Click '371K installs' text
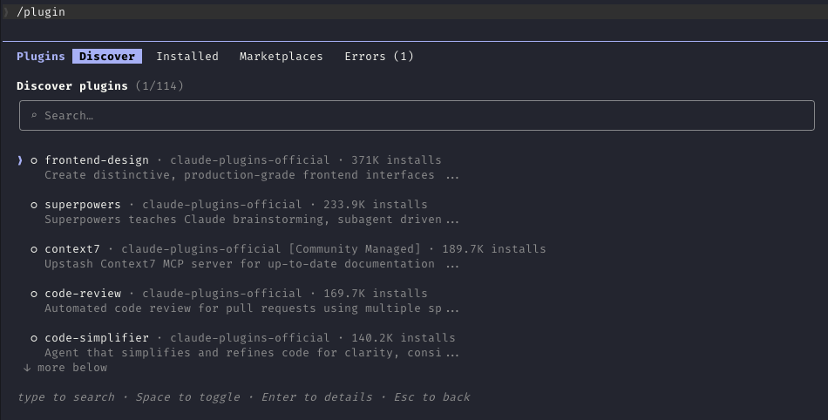The width and height of the screenshot is (828, 420). click(396, 160)
